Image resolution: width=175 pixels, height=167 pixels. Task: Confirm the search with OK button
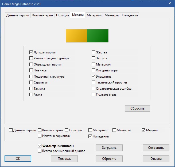coord(18,159)
